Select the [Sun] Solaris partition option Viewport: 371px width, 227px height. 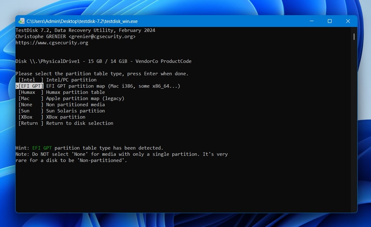click(31, 111)
